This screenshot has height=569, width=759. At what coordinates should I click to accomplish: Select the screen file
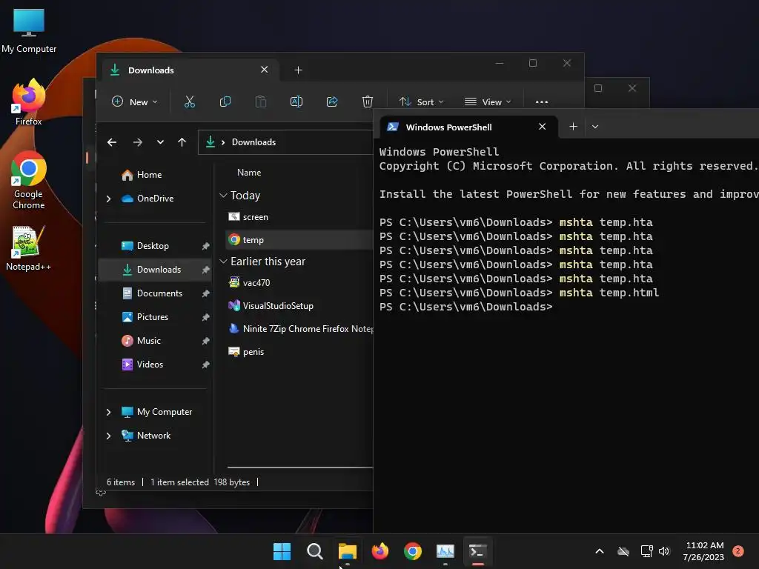point(248,217)
